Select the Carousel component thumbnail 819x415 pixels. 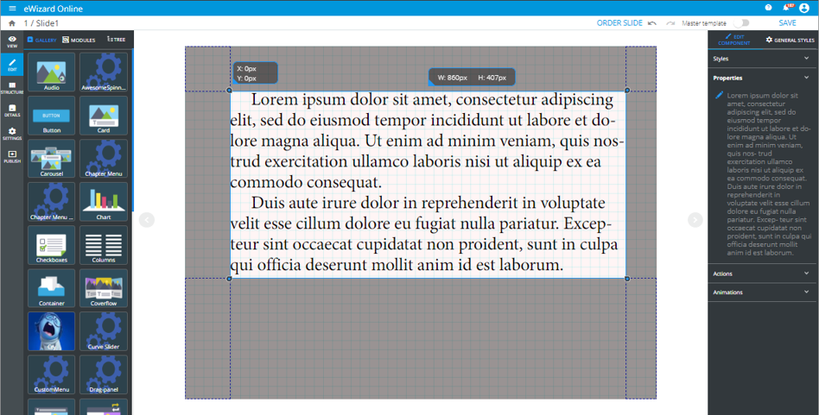tap(52, 160)
